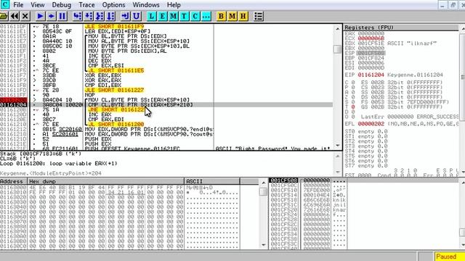Click the Close program X icon
Screen dimensions: 465x261
click(x=25, y=16)
